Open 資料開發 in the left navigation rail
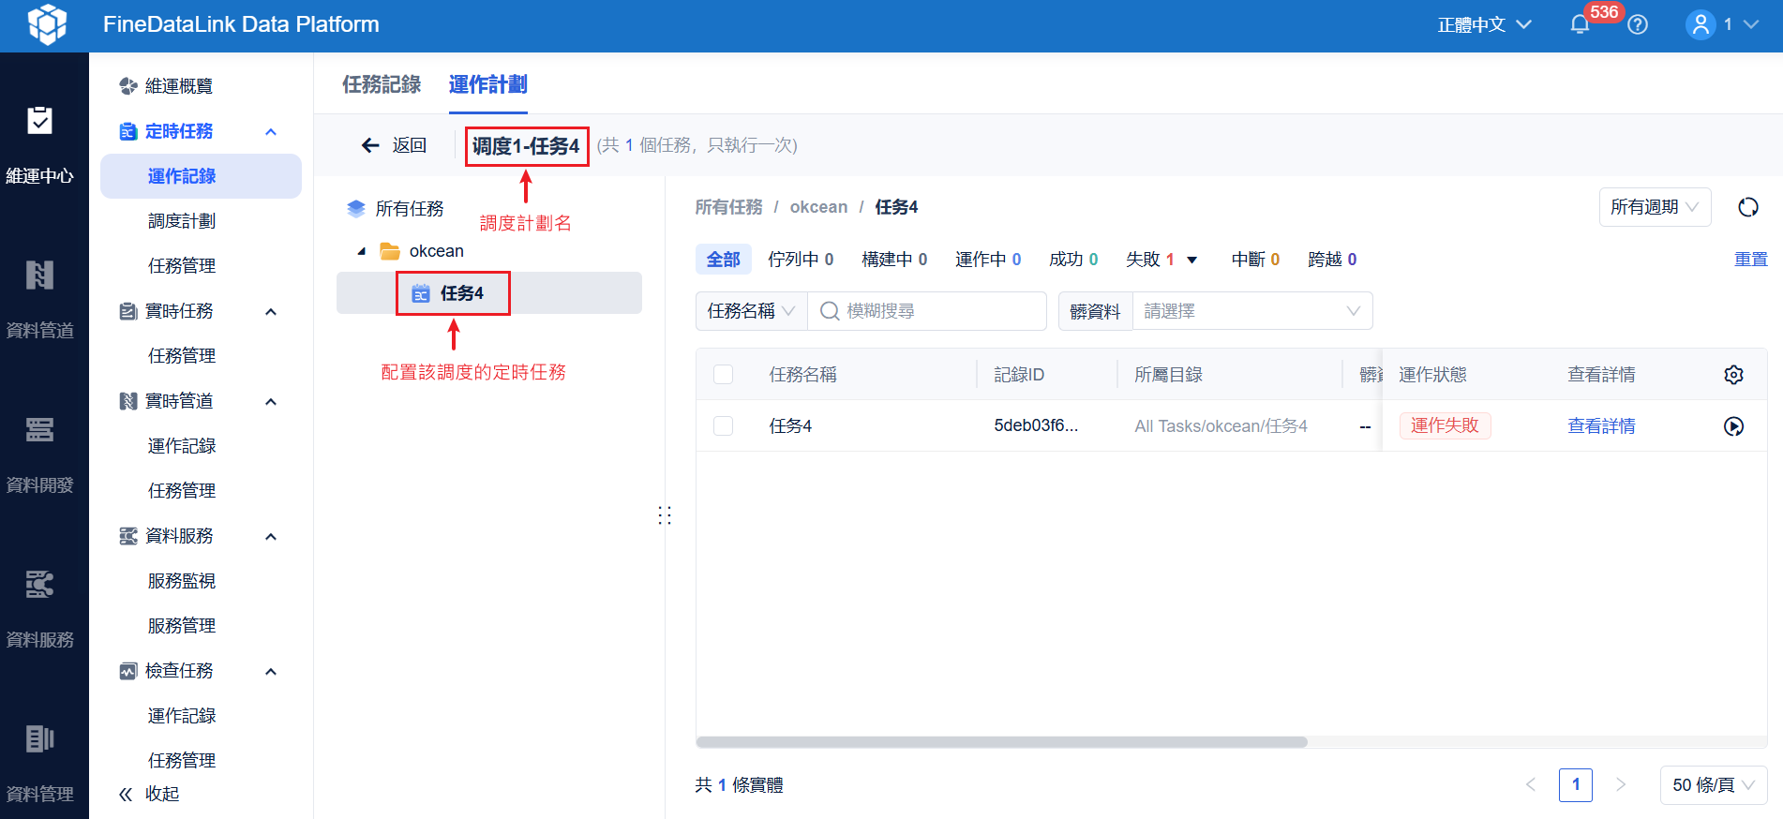 [39, 454]
